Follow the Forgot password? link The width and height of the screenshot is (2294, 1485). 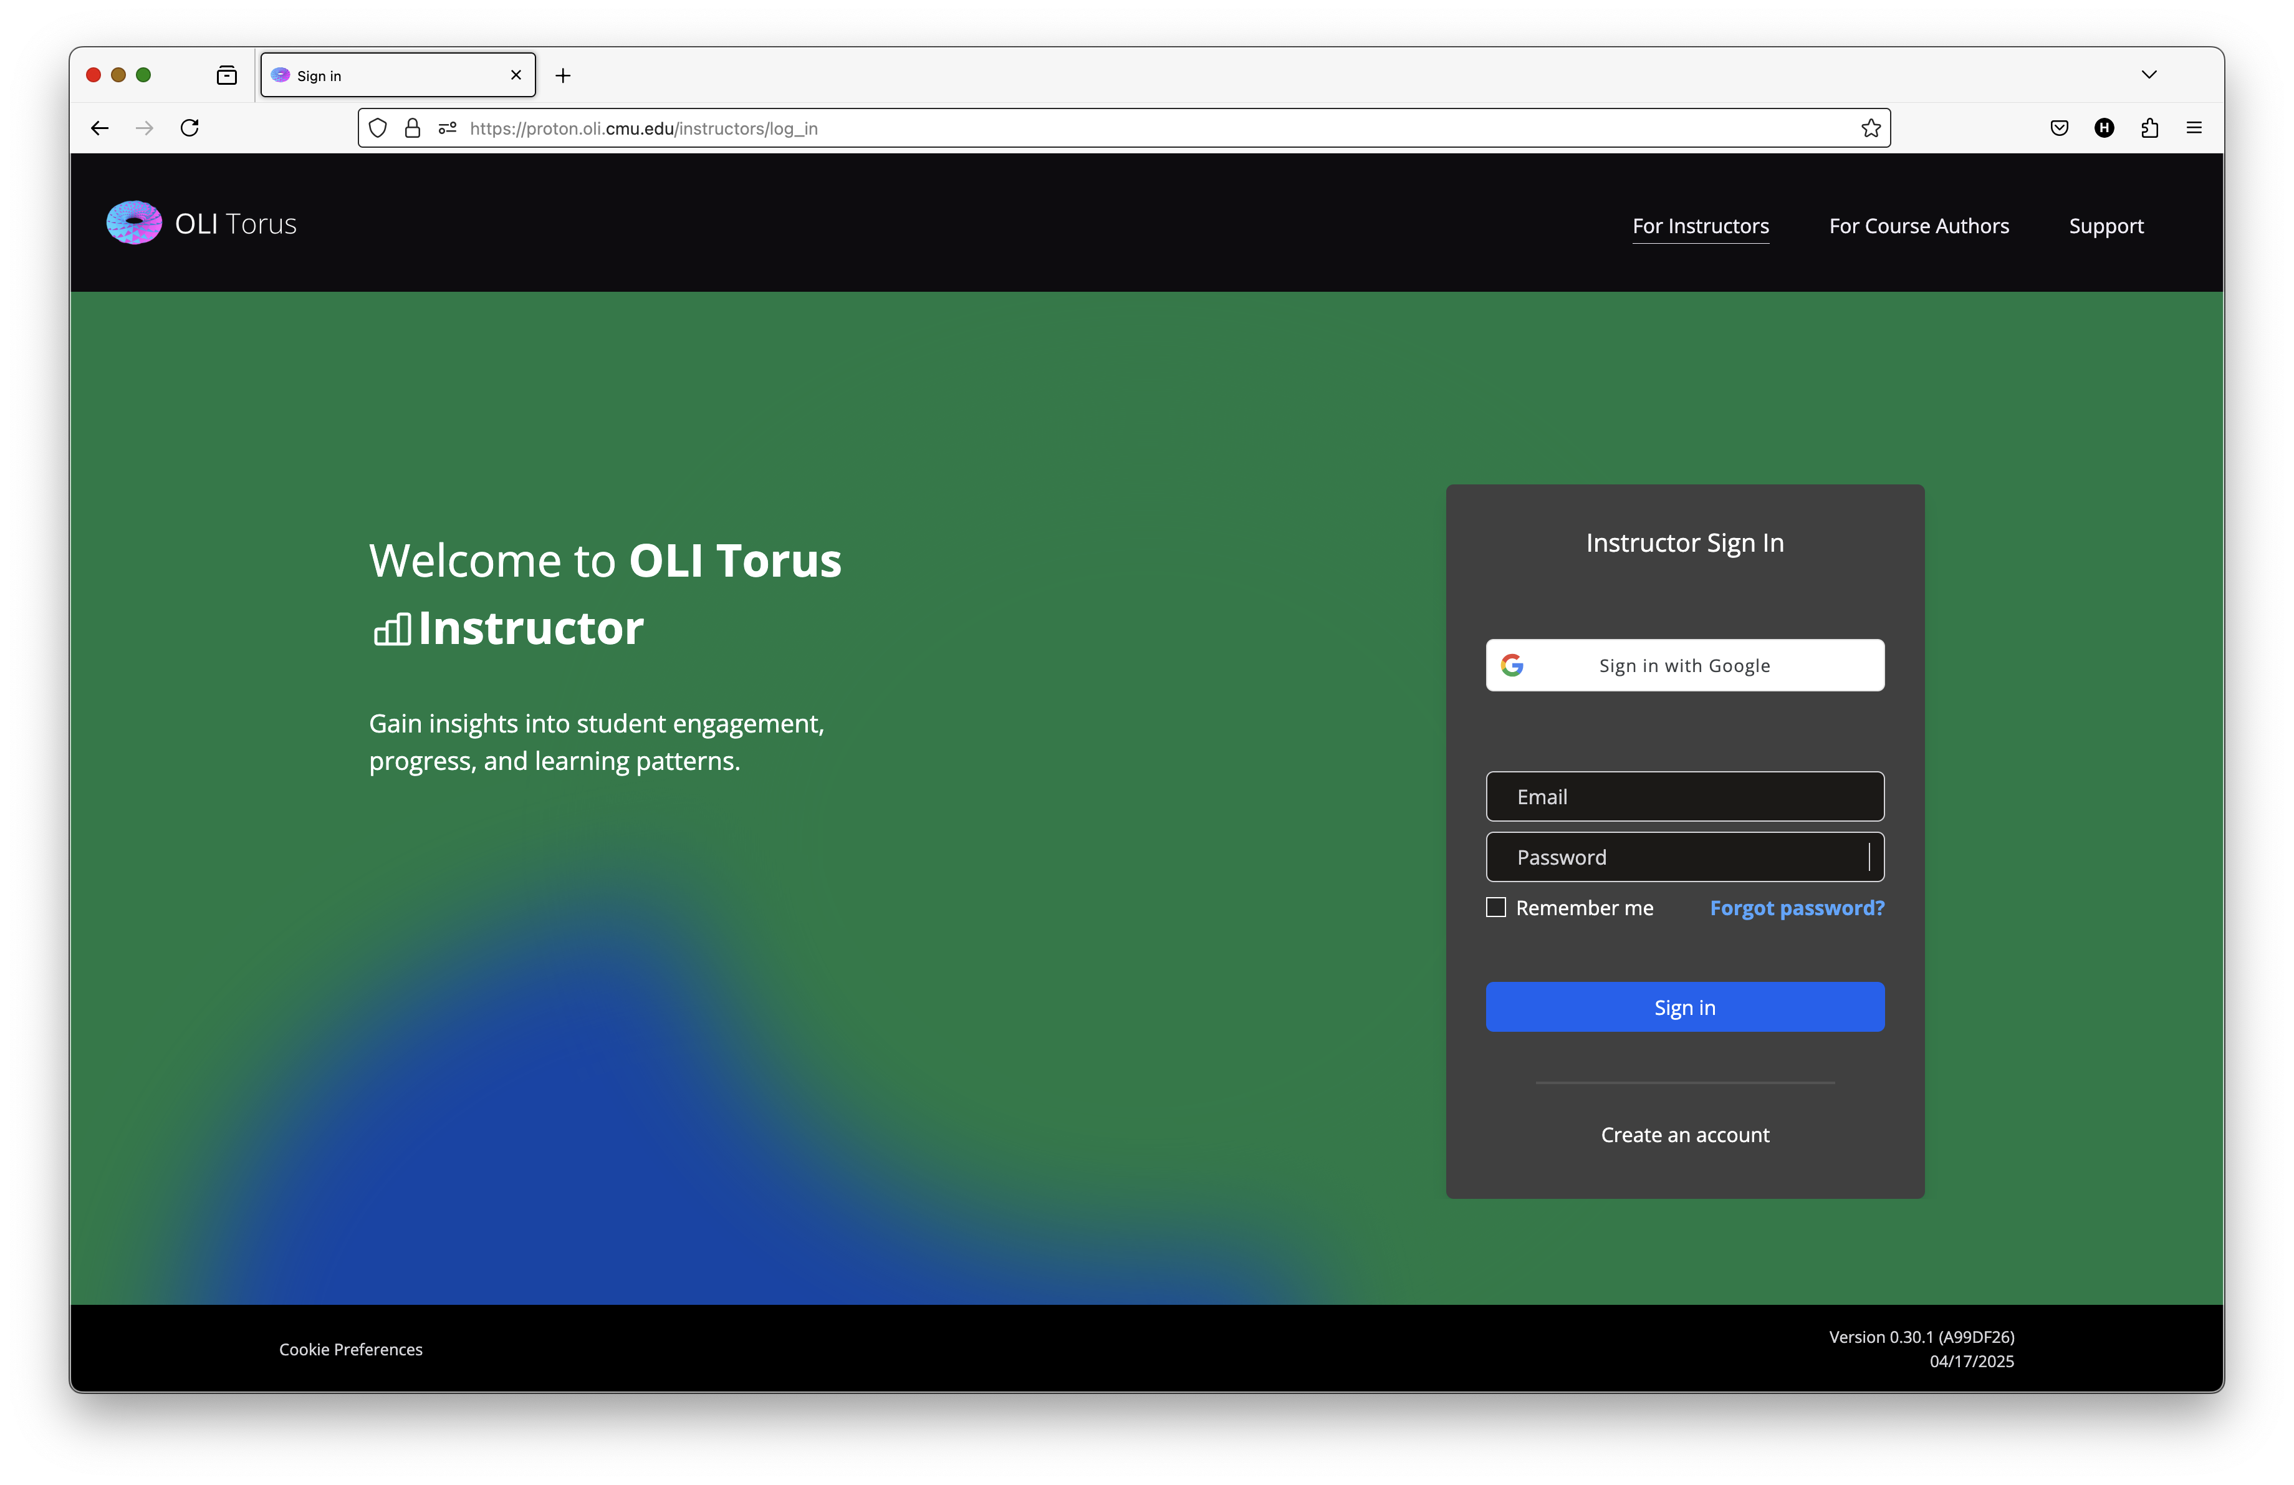coord(1797,908)
